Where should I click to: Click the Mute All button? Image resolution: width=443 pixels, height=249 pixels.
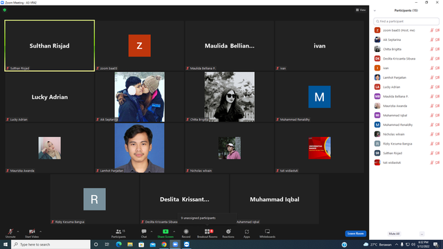click(x=394, y=234)
